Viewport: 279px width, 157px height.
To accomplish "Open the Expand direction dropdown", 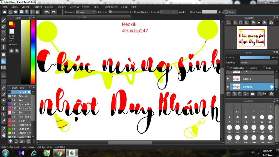I will tap(161, 12).
